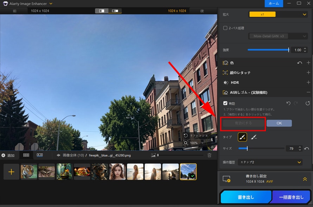The image size is (313, 207).
Task: Click the undo icon in the AI eraser panel
Action: click(x=288, y=103)
